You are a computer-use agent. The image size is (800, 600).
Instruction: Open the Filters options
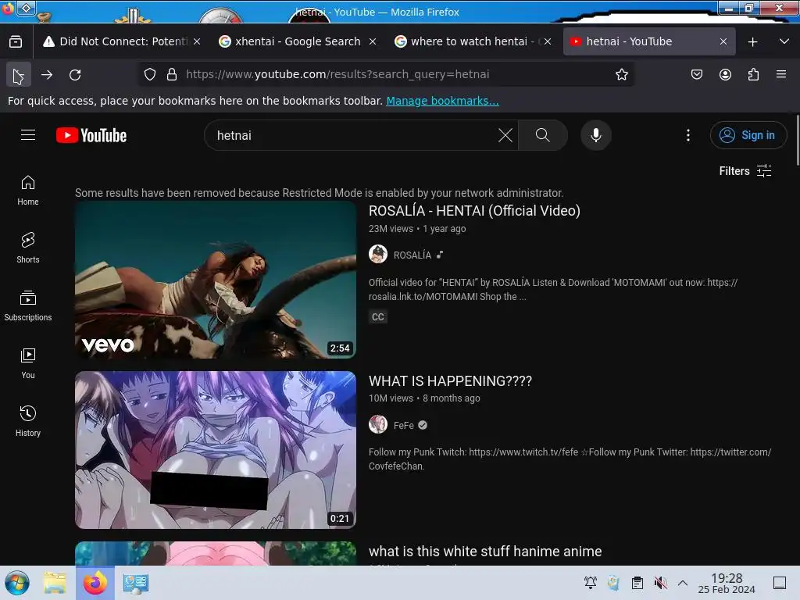coord(745,171)
